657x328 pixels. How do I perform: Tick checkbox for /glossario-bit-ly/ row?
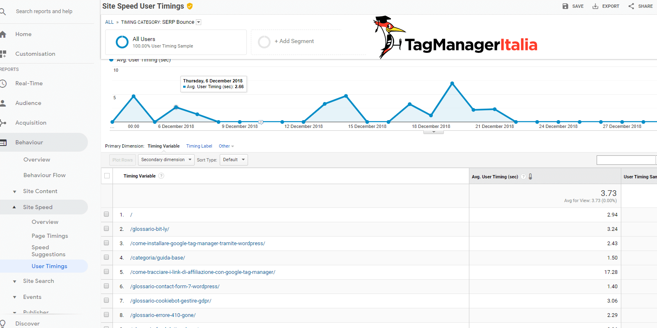point(106,228)
